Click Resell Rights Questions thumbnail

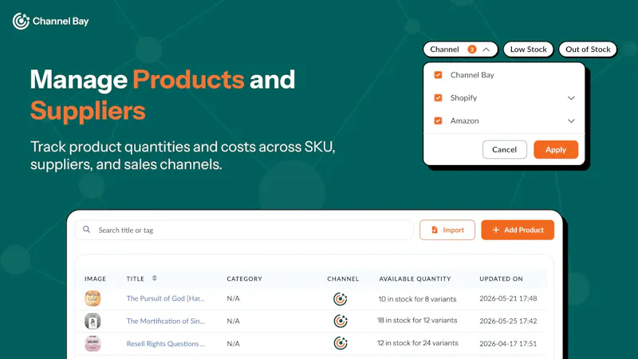(93, 344)
